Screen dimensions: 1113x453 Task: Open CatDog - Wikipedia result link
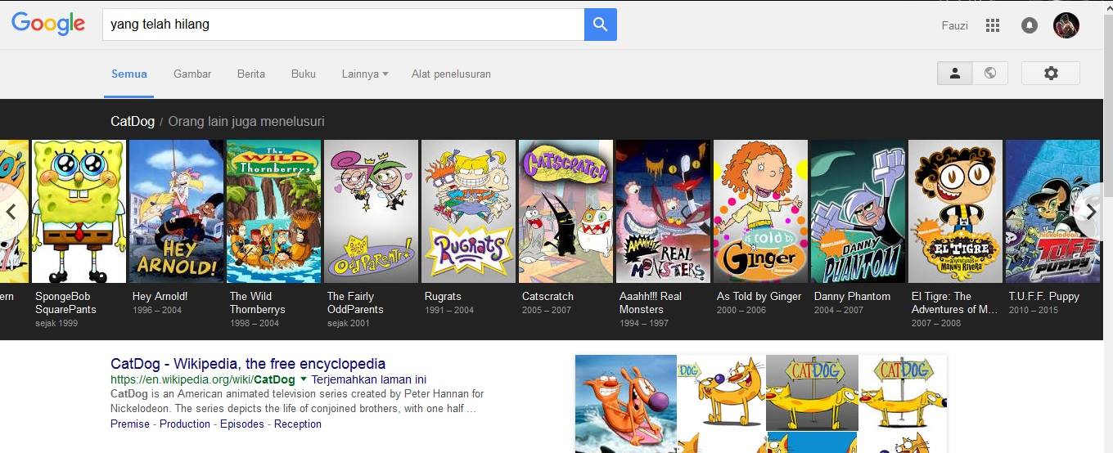[248, 364]
